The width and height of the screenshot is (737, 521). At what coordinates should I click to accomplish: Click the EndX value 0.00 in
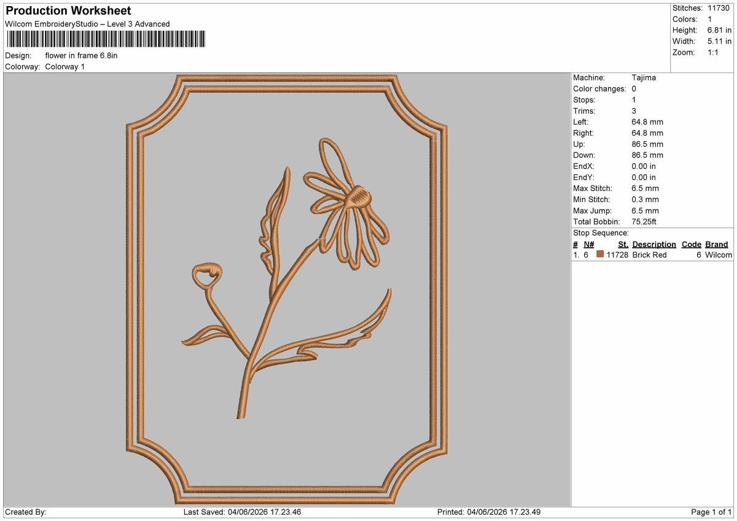click(644, 166)
